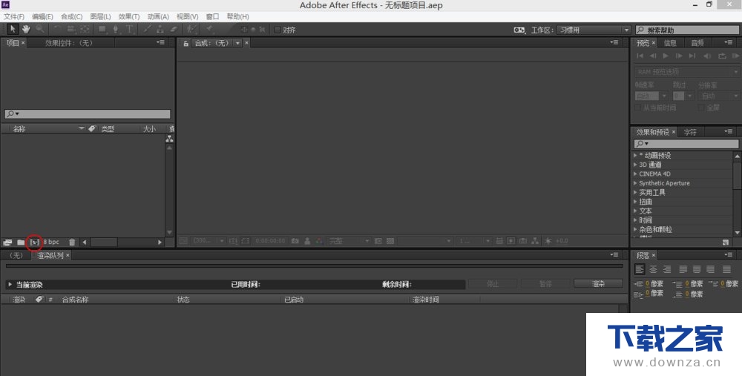Screen dimensions: 742x376
Task: Open the Composition viewer panel menu
Action: pyautogui.click(x=614, y=42)
